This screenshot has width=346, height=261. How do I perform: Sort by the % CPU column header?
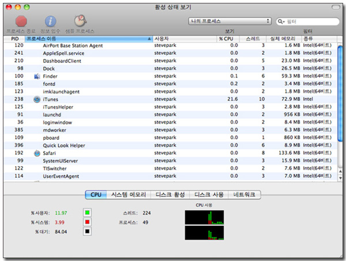coord(228,39)
